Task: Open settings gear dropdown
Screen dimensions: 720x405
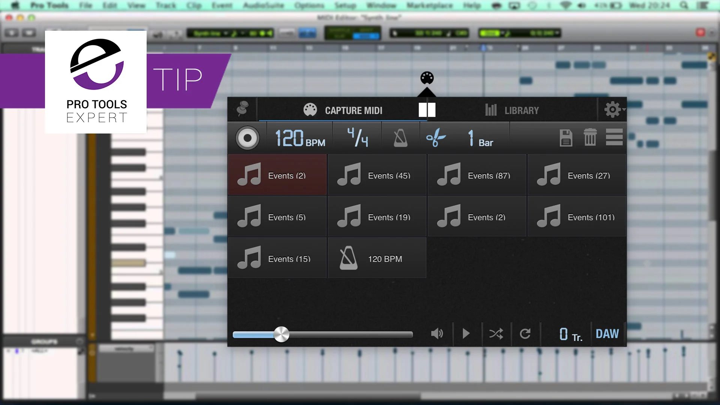Action: pyautogui.click(x=613, y=109)
